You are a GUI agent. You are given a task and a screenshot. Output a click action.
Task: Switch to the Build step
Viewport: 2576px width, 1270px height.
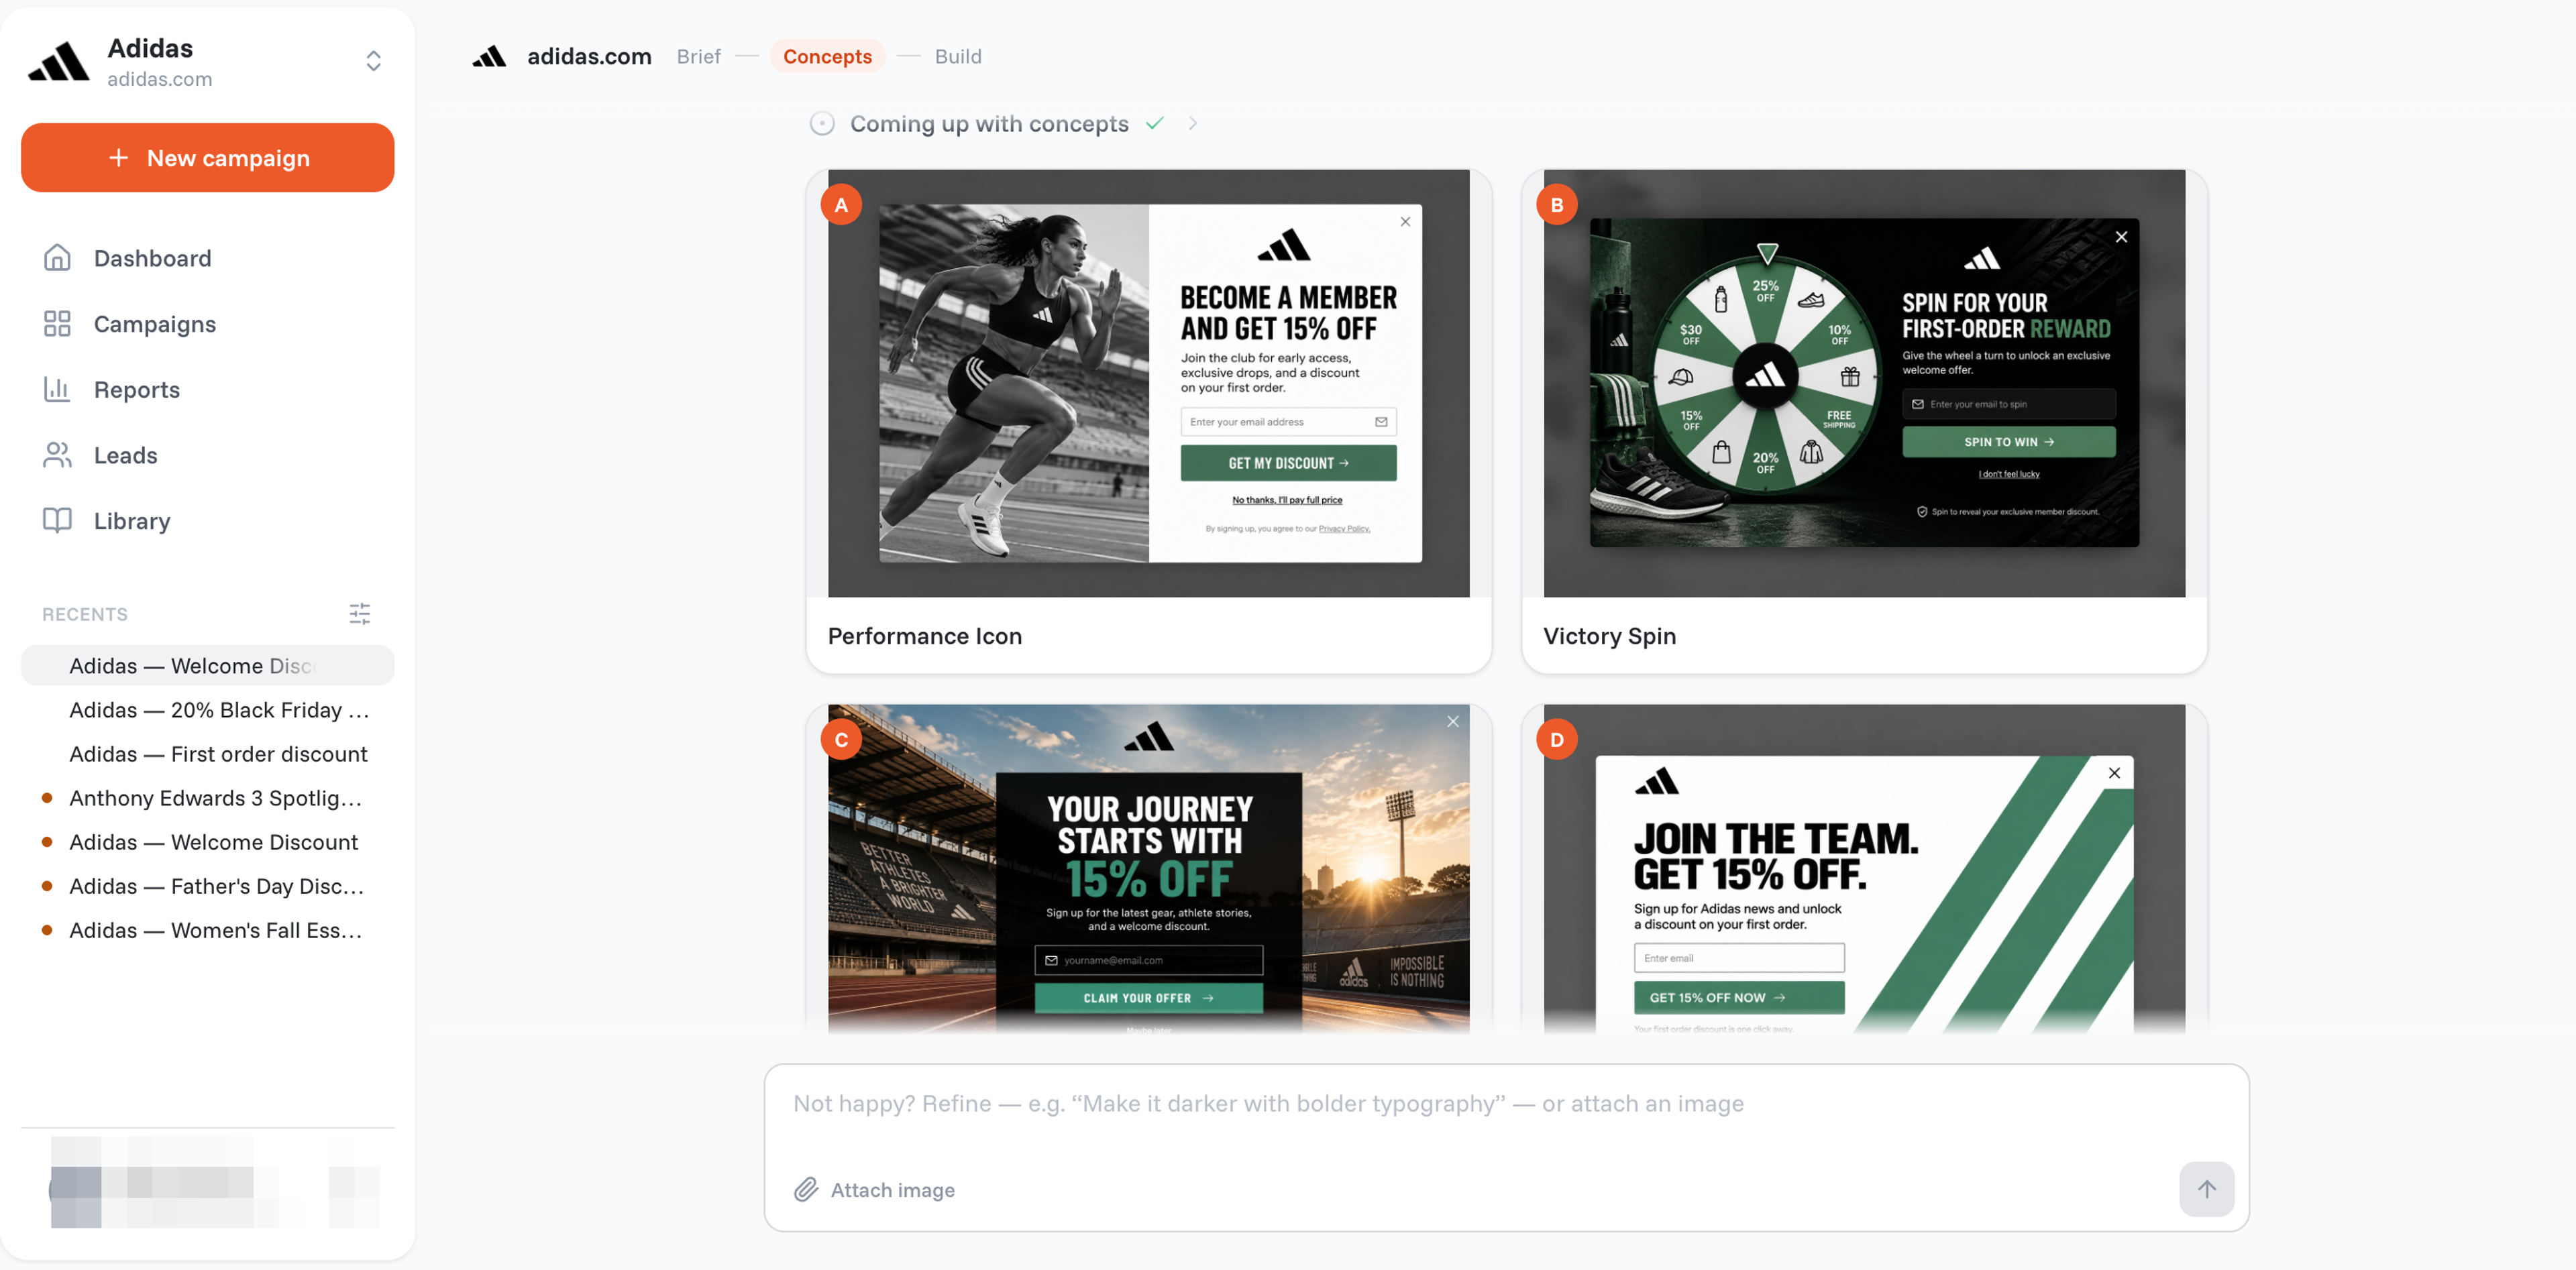click(x=957, y=57)
